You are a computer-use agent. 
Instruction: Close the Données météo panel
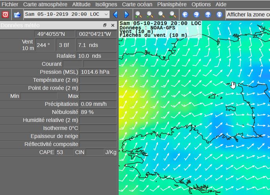[x=113, y=25]
